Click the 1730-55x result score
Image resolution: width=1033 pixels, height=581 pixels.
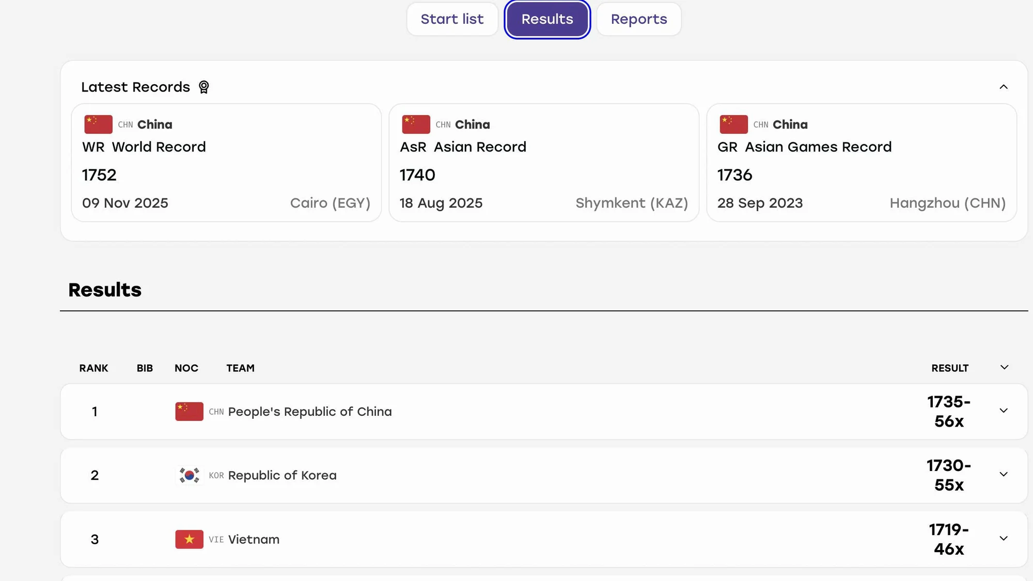pyautogui.click(x=949, y=475)
